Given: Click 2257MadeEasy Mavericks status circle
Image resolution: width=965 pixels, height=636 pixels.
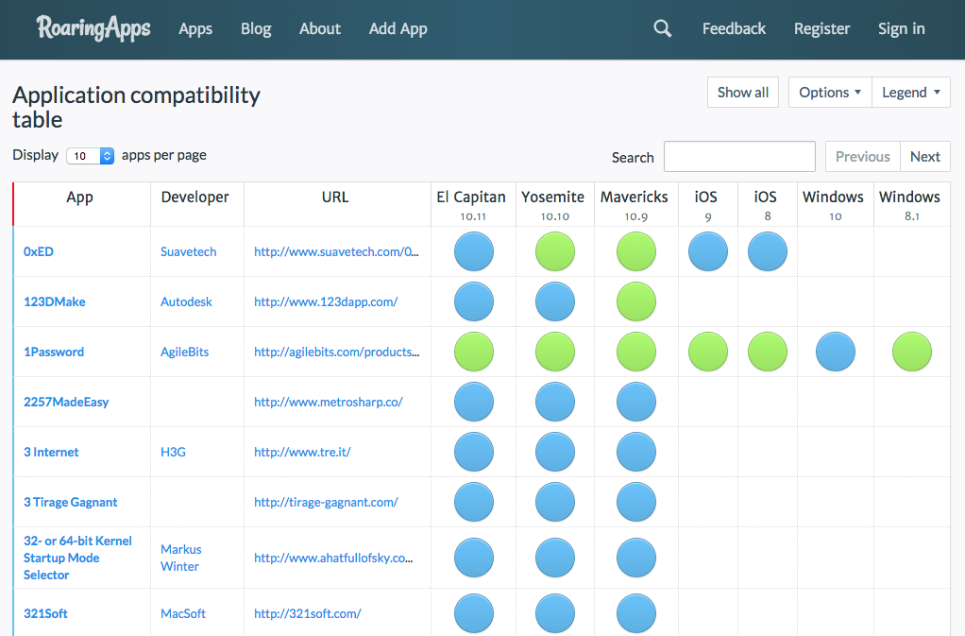Looking at the screenshot, I should tap(636, 402).
